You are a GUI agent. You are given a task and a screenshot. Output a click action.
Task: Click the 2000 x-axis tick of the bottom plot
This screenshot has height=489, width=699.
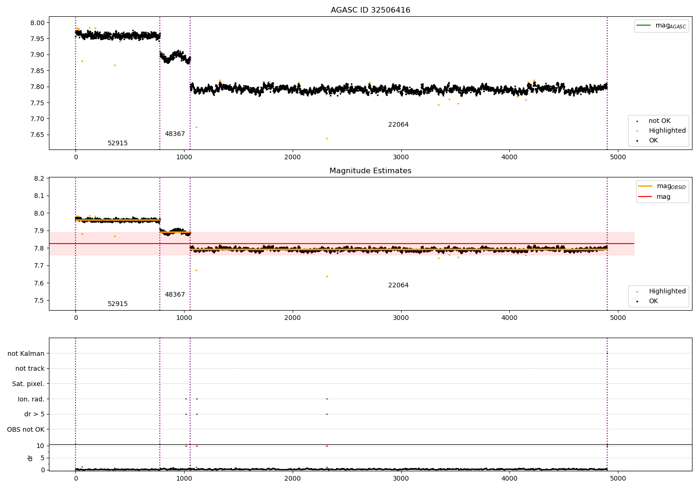click(292, 478)
